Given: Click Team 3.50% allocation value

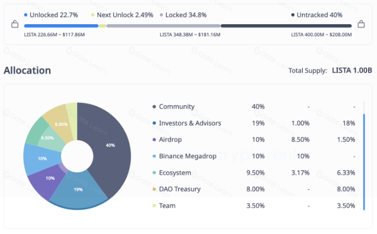Looking at the screenshot, I should [x=256, y=206].
